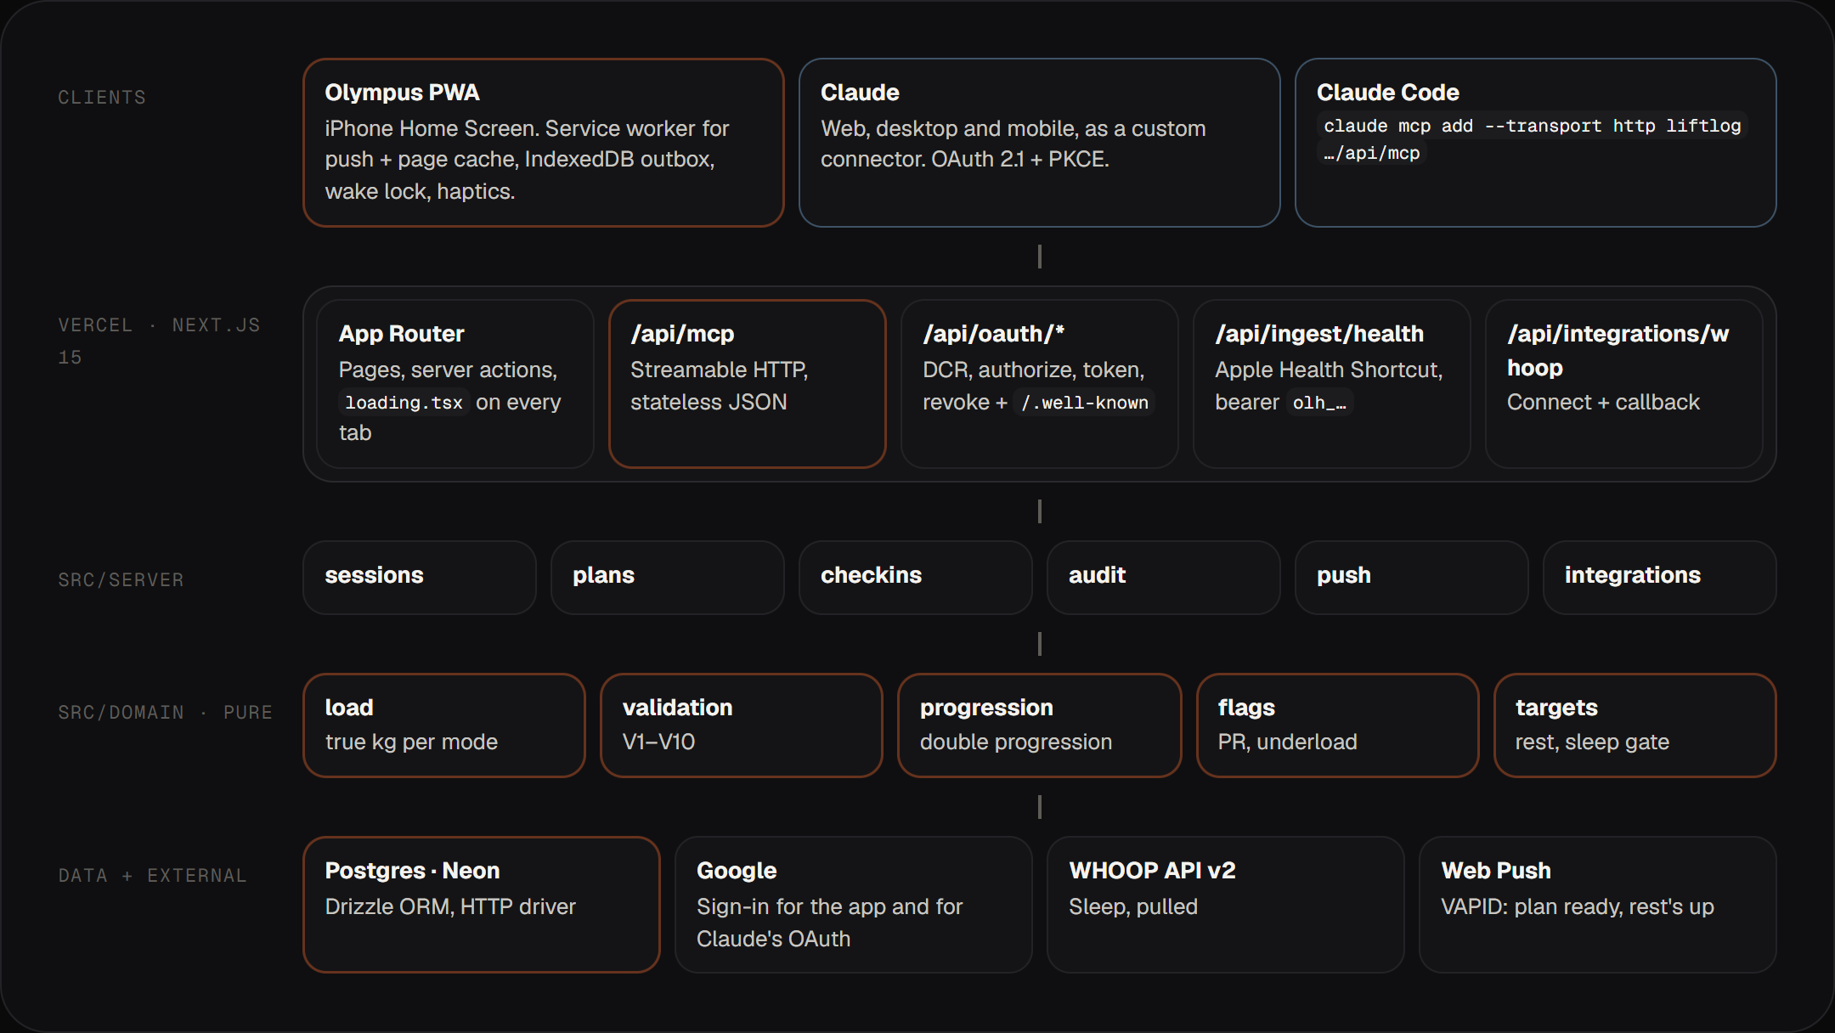Click 'Sleep, pulled' description text

pyautogui.click(x=1133, y=906)
